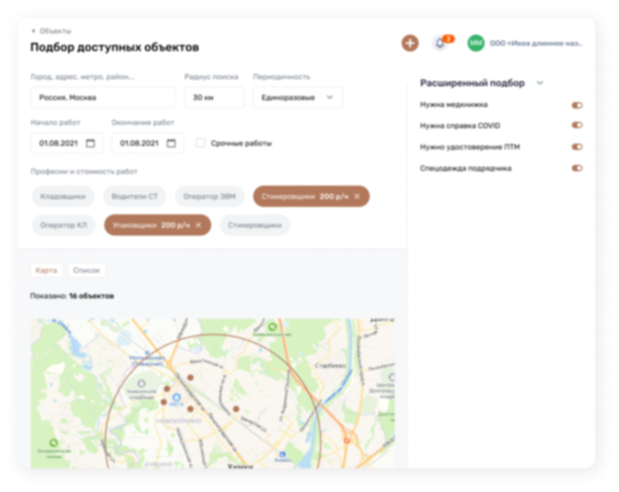Click the address field Россия, Москва

tap(103, 97)
